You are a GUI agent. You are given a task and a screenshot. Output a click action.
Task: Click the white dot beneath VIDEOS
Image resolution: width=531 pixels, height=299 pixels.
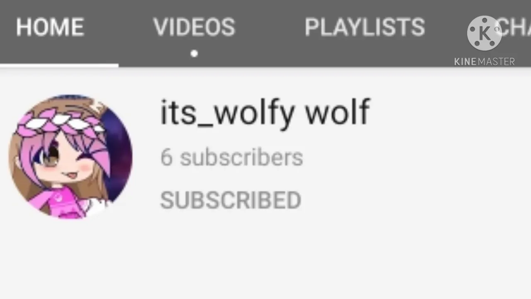(194, 54)
